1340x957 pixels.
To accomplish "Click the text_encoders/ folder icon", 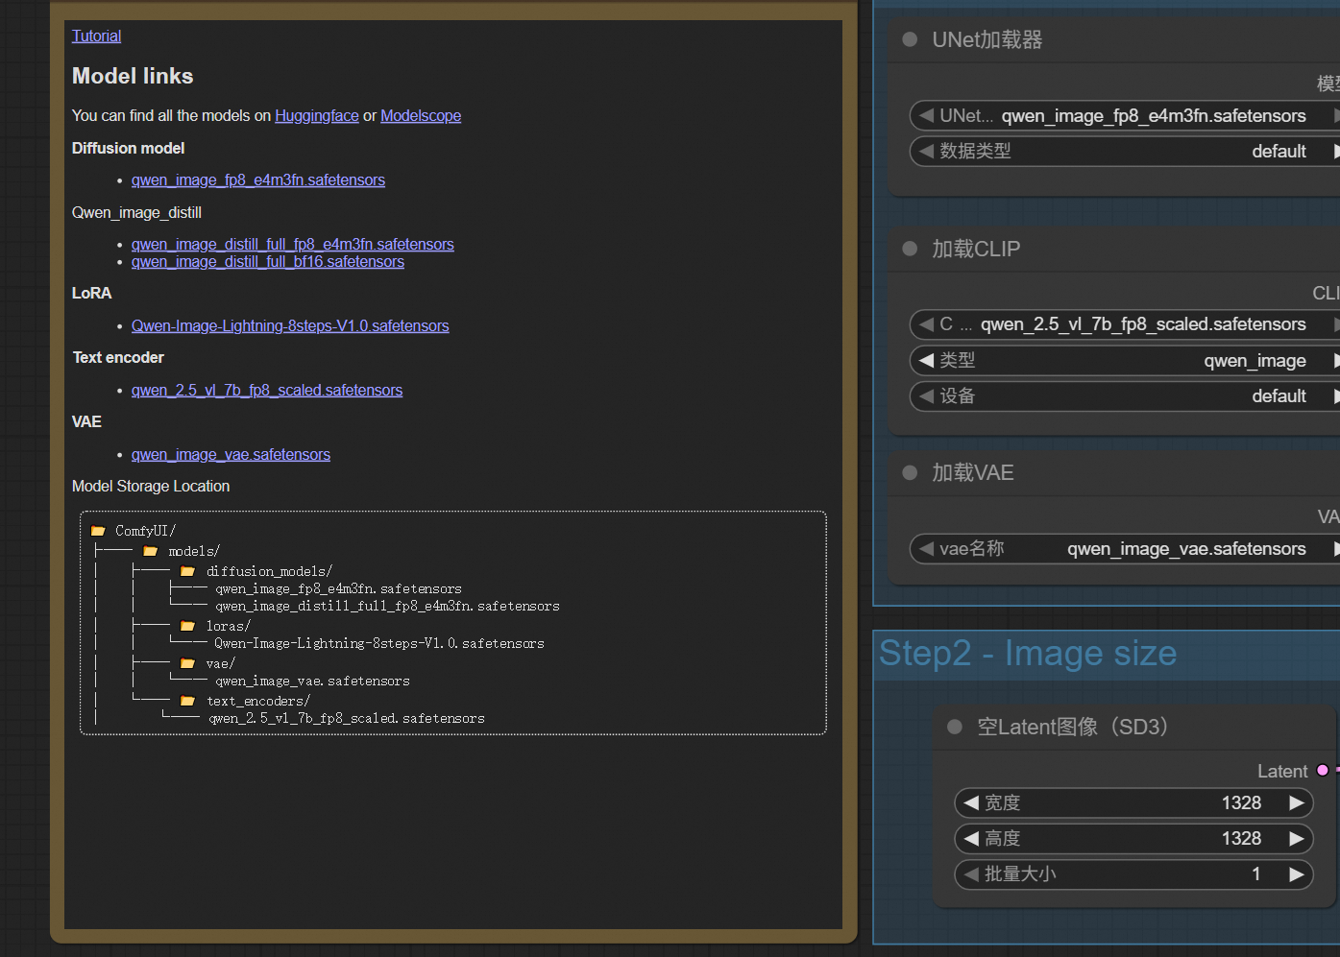I will pyautogui.click(x=188, y=701).
